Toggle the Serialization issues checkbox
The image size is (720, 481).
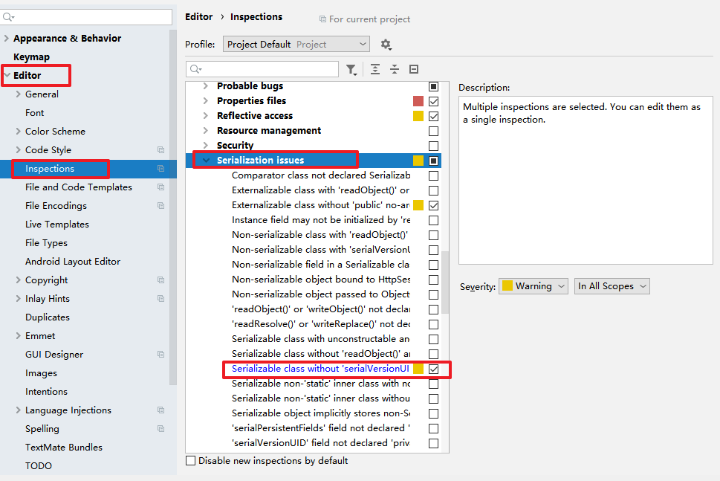click(433, 161)
